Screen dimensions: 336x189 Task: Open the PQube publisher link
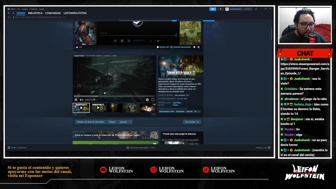click(175, 105)
